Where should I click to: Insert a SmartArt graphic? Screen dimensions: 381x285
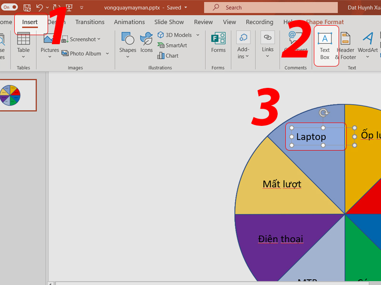pos(174,45)
